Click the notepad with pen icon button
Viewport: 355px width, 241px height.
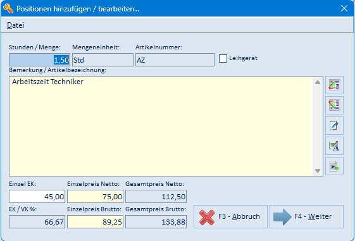point(334,126)
